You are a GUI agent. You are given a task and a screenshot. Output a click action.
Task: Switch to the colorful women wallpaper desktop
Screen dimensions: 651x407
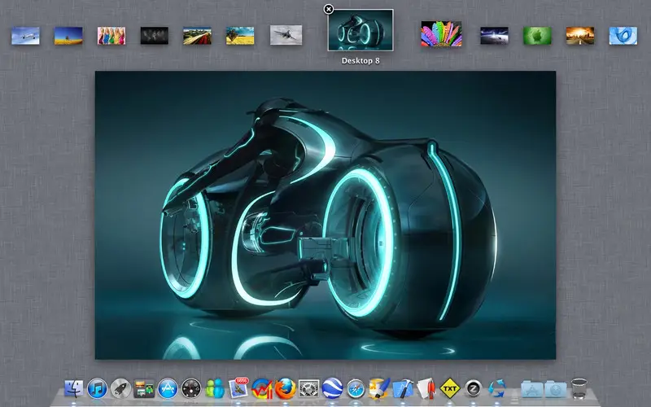(111, 36)
